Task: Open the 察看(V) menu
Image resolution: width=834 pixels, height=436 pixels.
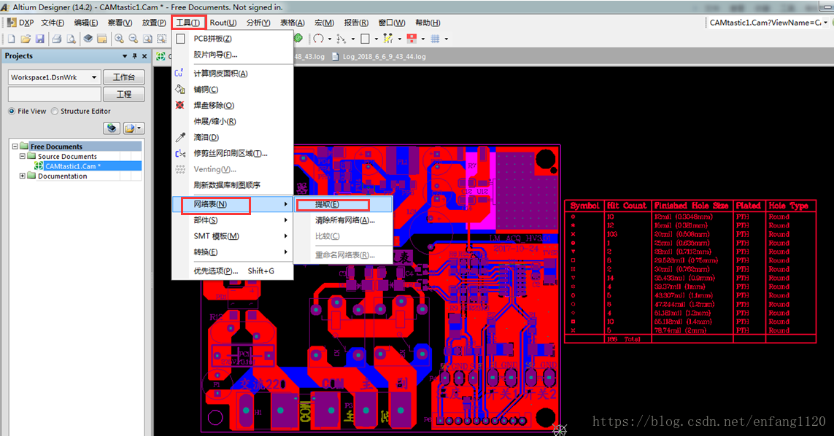Action: coord(120,23)
